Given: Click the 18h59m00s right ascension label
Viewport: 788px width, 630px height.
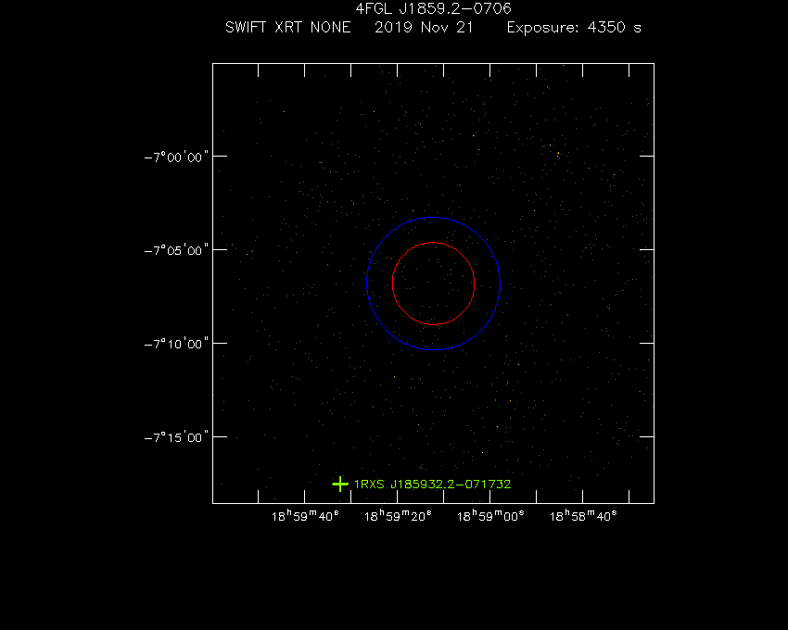Looking at the screenshot, I should click(490, 516).
